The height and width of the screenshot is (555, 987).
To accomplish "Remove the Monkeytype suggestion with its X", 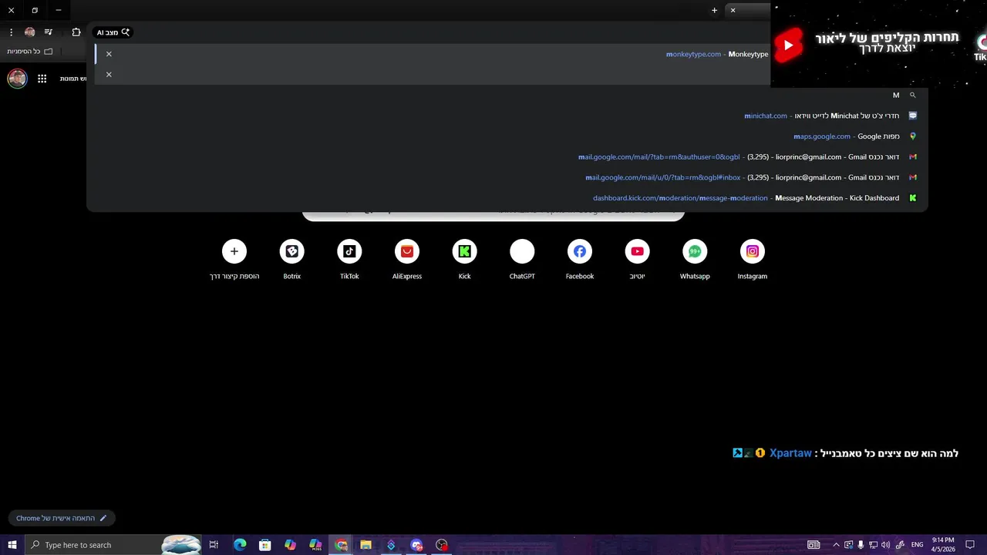I will (109, 54).
